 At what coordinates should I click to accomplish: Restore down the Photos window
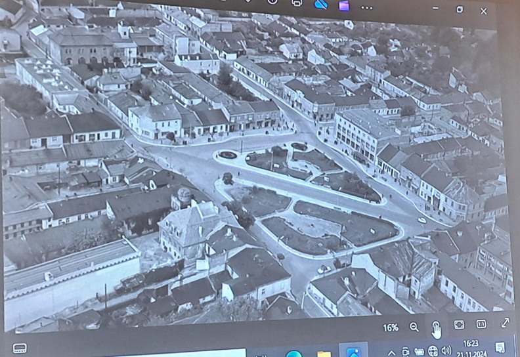pyautogui.click(x=460, y=10)
